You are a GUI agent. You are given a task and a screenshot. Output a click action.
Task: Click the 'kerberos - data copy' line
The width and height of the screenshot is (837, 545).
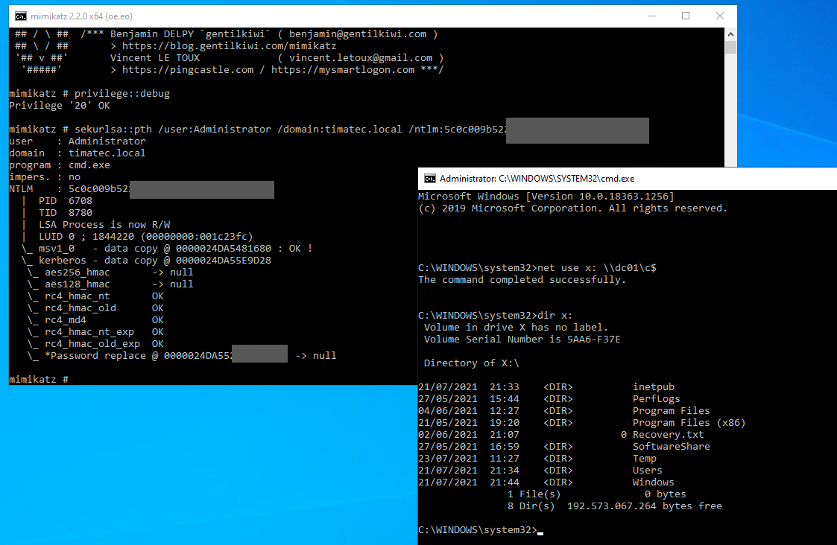[146, 261]
